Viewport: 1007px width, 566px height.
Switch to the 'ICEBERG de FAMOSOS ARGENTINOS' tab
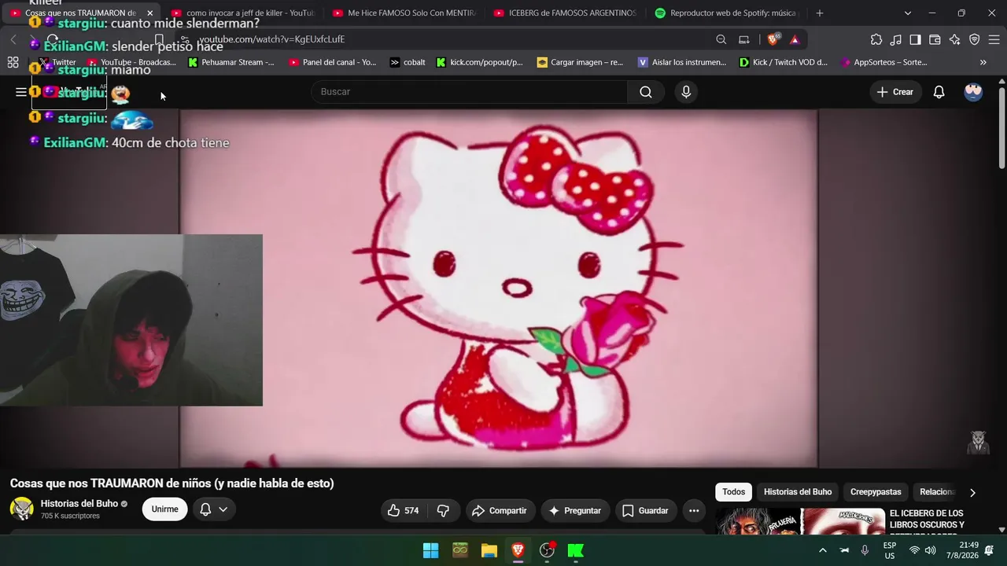[566, 13]
